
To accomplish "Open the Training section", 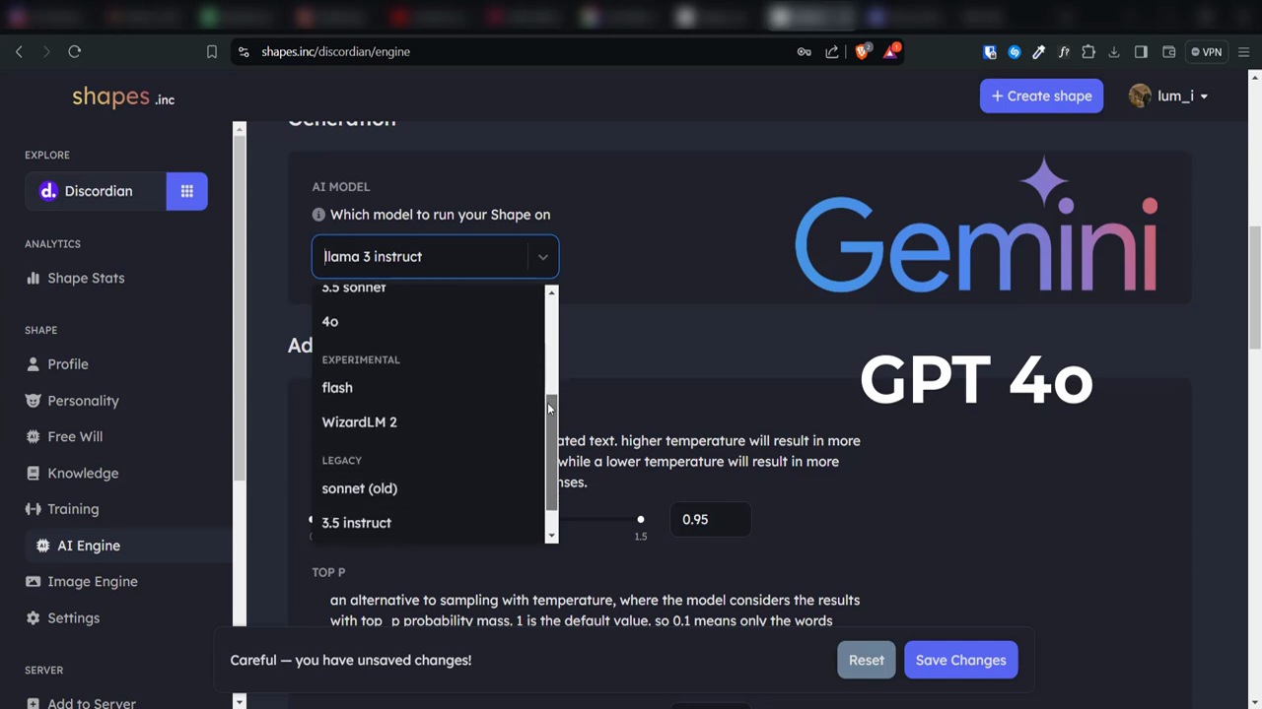I will tap(62, 509).
